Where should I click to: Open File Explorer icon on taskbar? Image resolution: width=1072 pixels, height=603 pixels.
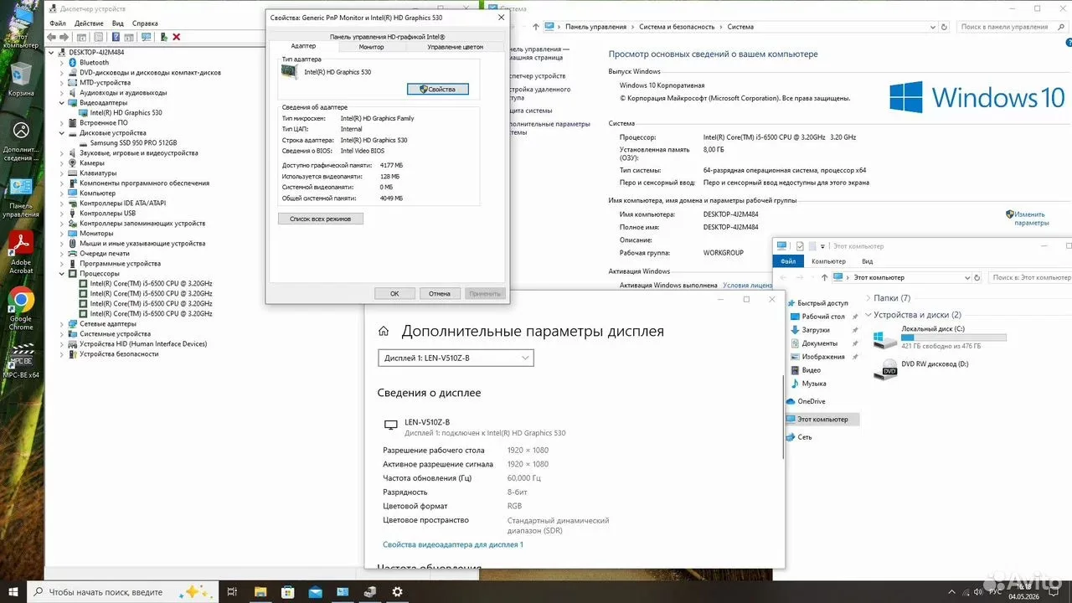tap(260, 591)
